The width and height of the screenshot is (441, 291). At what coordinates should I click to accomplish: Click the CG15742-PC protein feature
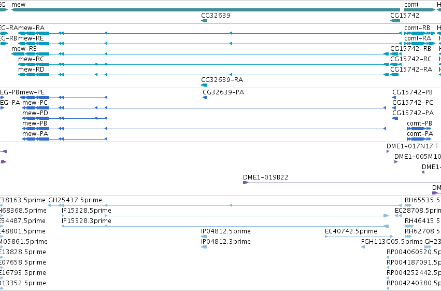394,108
